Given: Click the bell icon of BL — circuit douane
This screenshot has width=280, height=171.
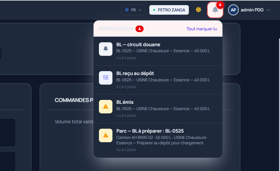Looking at the screenshot, I should (x=106, y=49).
